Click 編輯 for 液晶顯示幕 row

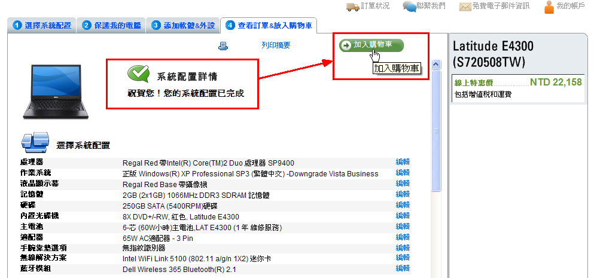(x=403, y=184)
